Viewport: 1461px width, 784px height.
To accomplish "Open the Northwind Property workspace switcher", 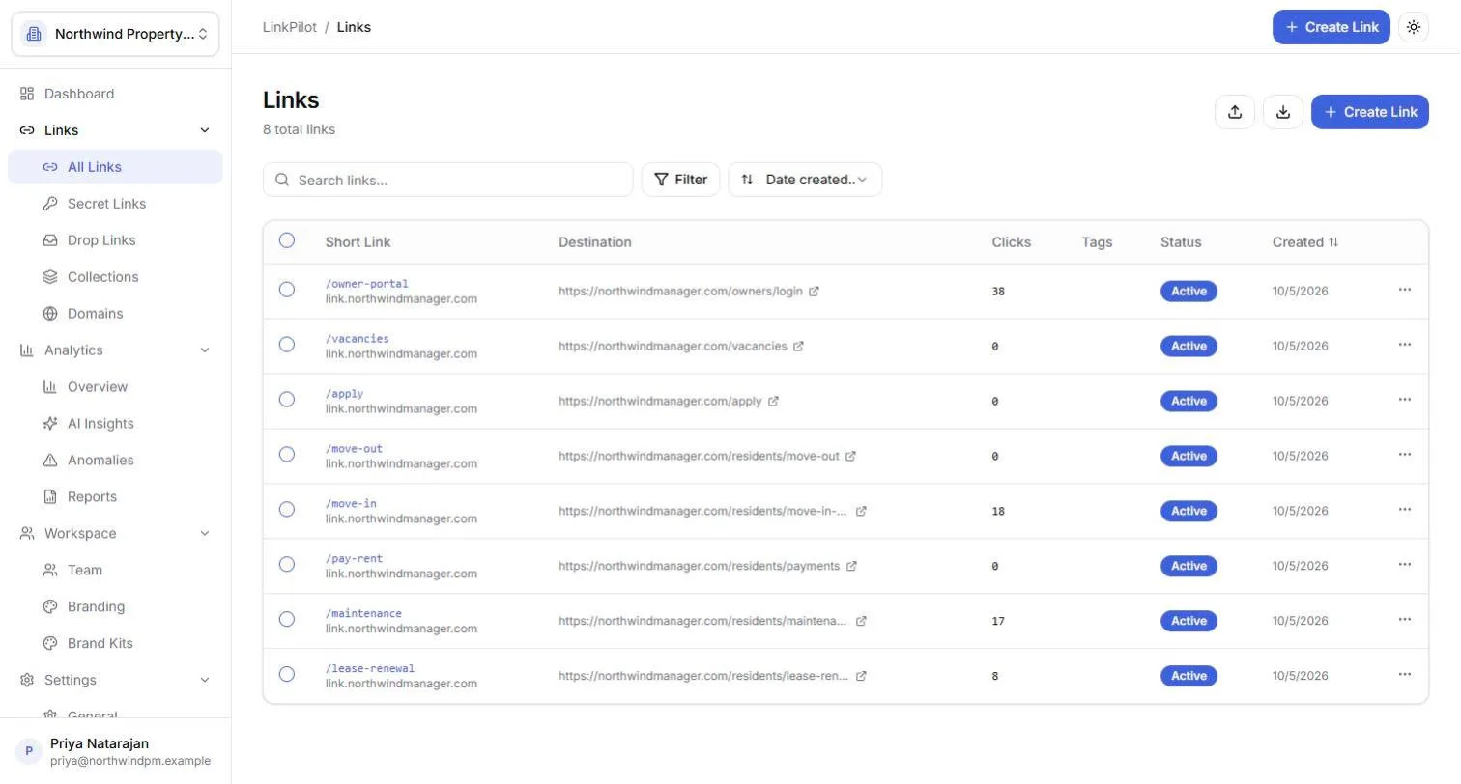I will coord(115,34).
